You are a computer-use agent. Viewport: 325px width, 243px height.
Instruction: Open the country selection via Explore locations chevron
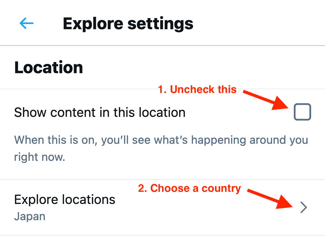click(304, 207)
